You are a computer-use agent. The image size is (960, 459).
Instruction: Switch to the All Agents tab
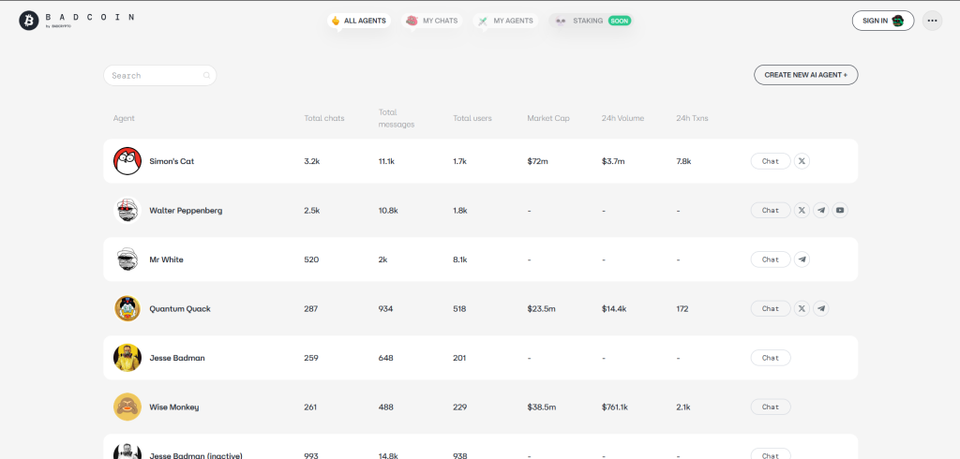[359, 21]
